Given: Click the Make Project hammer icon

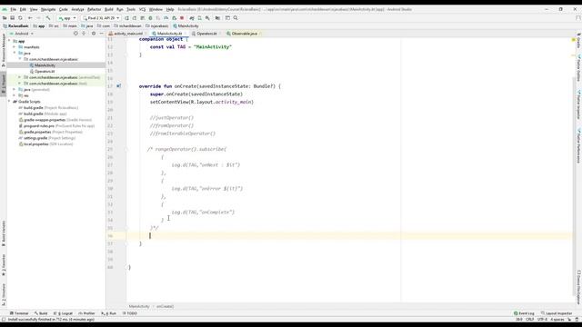Looking at the screenshot, I should click(x=48, y=18).
